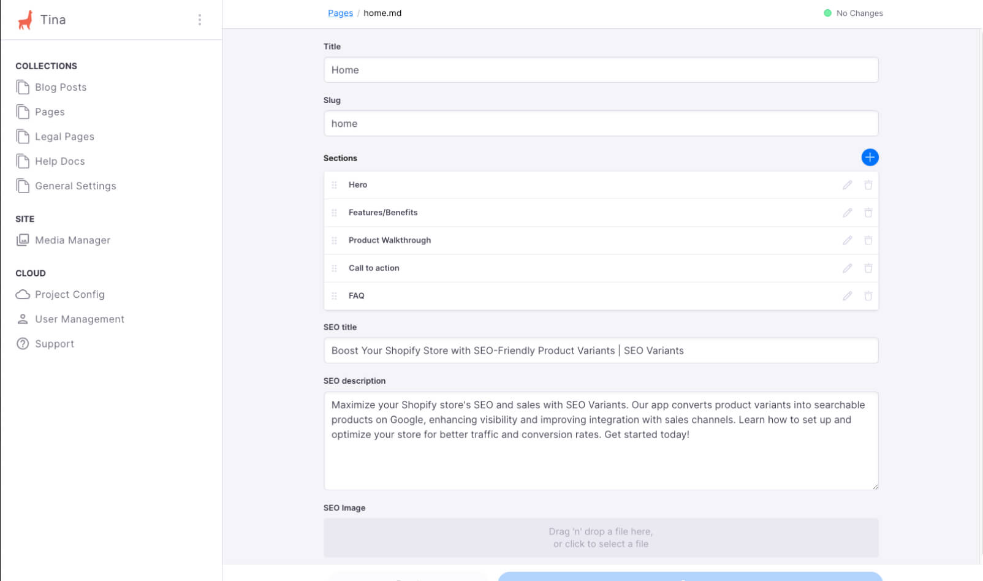Screen dimensions: 983x581
Task: Click the SEO Image file drop zone
Action: pos(601,537)
